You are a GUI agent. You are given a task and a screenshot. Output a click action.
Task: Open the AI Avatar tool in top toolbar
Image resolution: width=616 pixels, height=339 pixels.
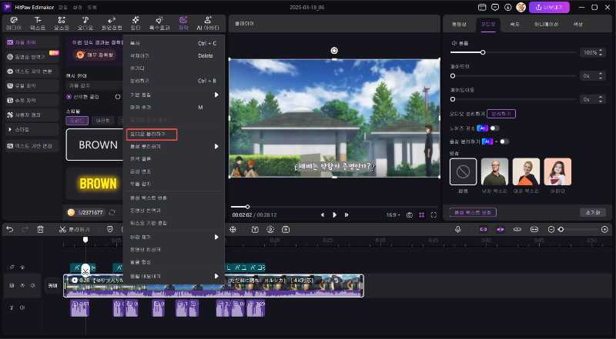(206, 22)
